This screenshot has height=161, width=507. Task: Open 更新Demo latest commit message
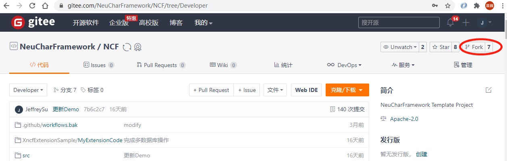(66, 109)
